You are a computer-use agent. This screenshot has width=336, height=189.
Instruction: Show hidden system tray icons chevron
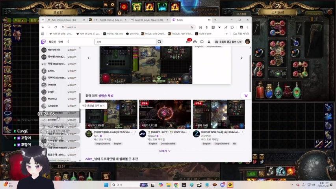(292, 185)
